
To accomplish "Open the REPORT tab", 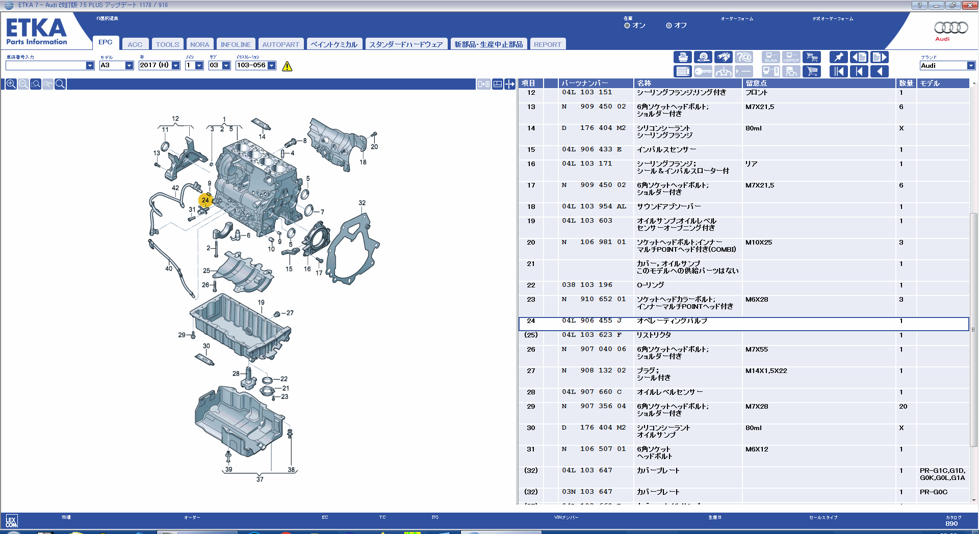I will (547, 44).
